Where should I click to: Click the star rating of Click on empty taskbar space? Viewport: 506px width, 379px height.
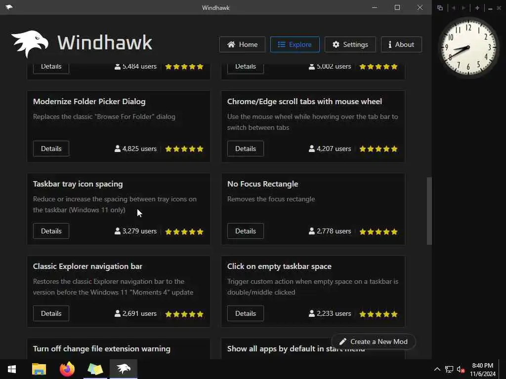pyautogui.click(x=379, y=314)
